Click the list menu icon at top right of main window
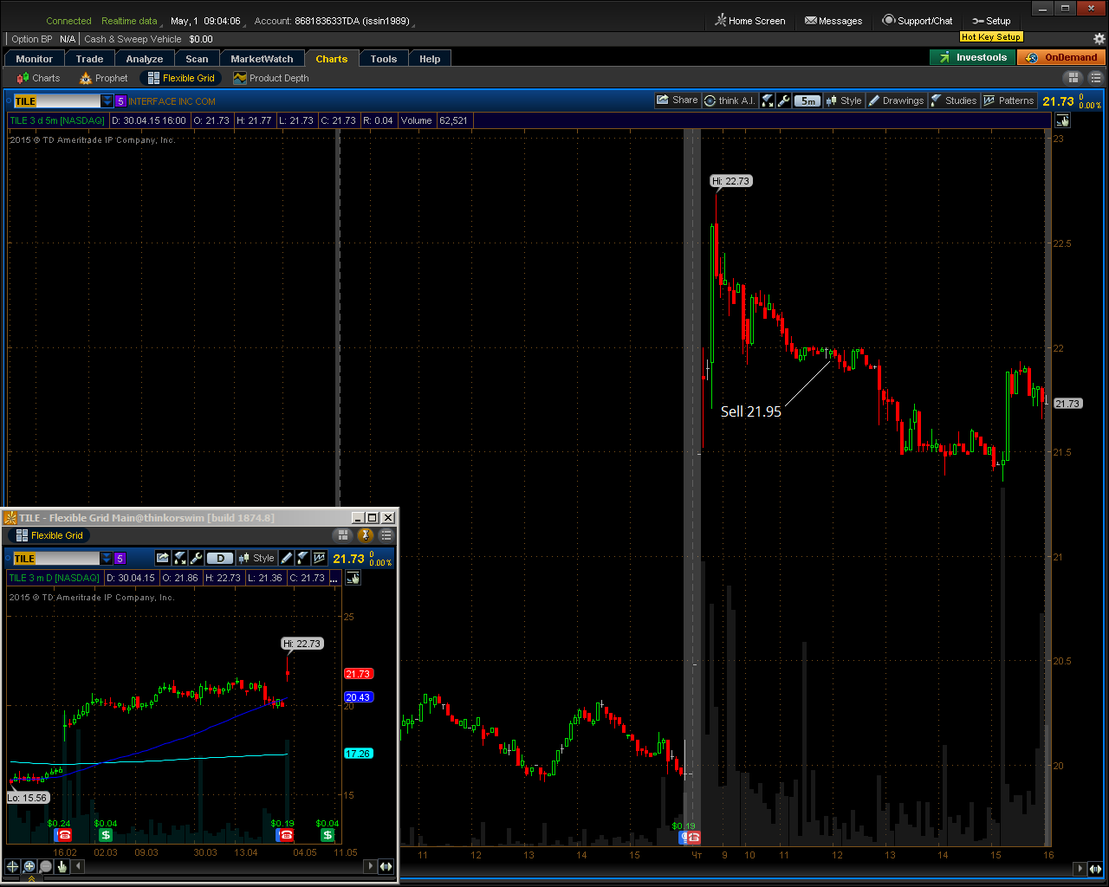The height and width of the screenshot is (887, 1109). (x=1095, y=78)
